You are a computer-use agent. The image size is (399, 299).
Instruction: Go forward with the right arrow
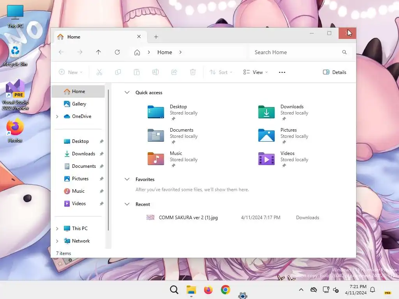[80, 52]
